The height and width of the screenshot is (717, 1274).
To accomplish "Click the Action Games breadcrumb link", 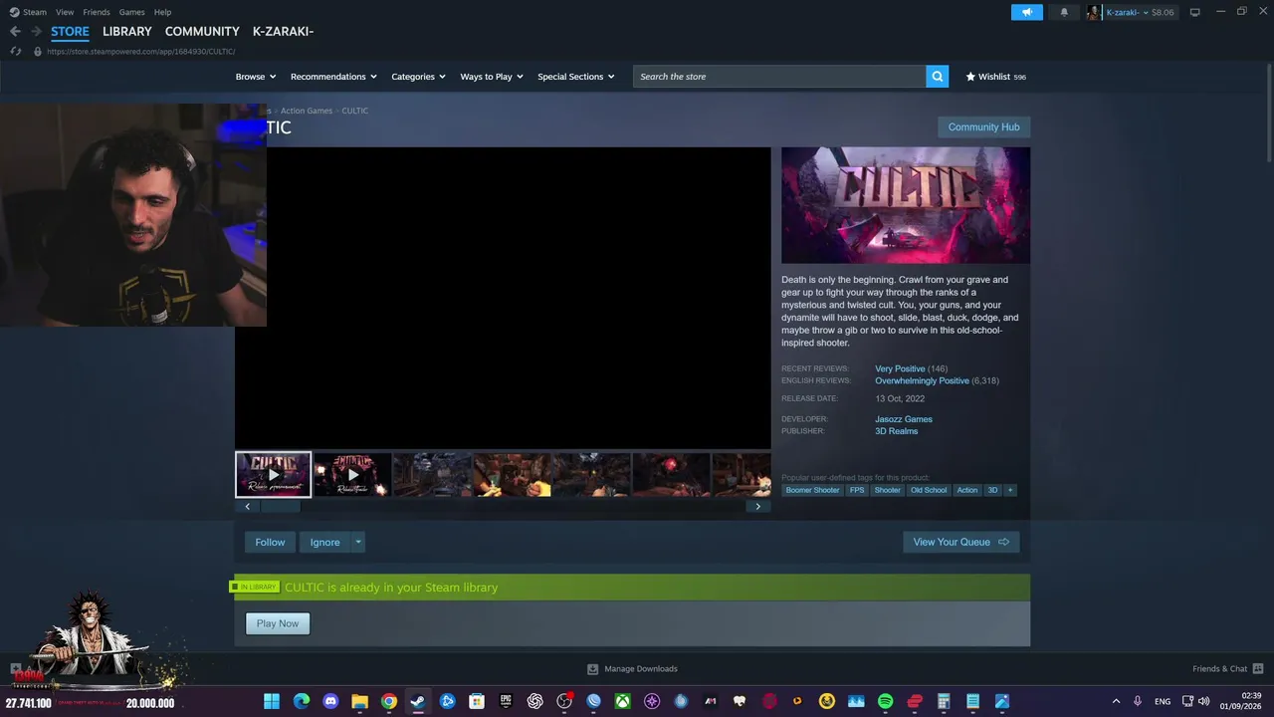I will pyautogui.click(x=306, y=111).
